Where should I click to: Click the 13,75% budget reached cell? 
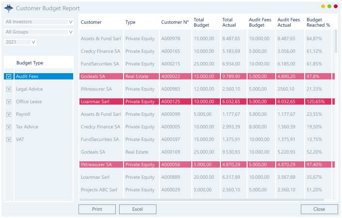pos(314,140)
